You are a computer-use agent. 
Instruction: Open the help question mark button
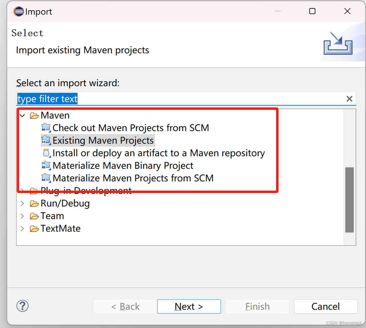pyautogui.click(x=22, y=306)
